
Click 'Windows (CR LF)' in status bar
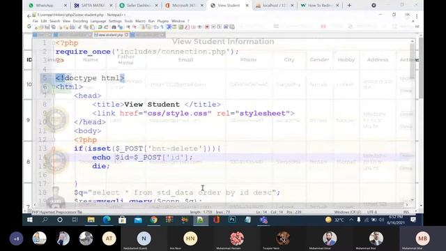[347, 212]
